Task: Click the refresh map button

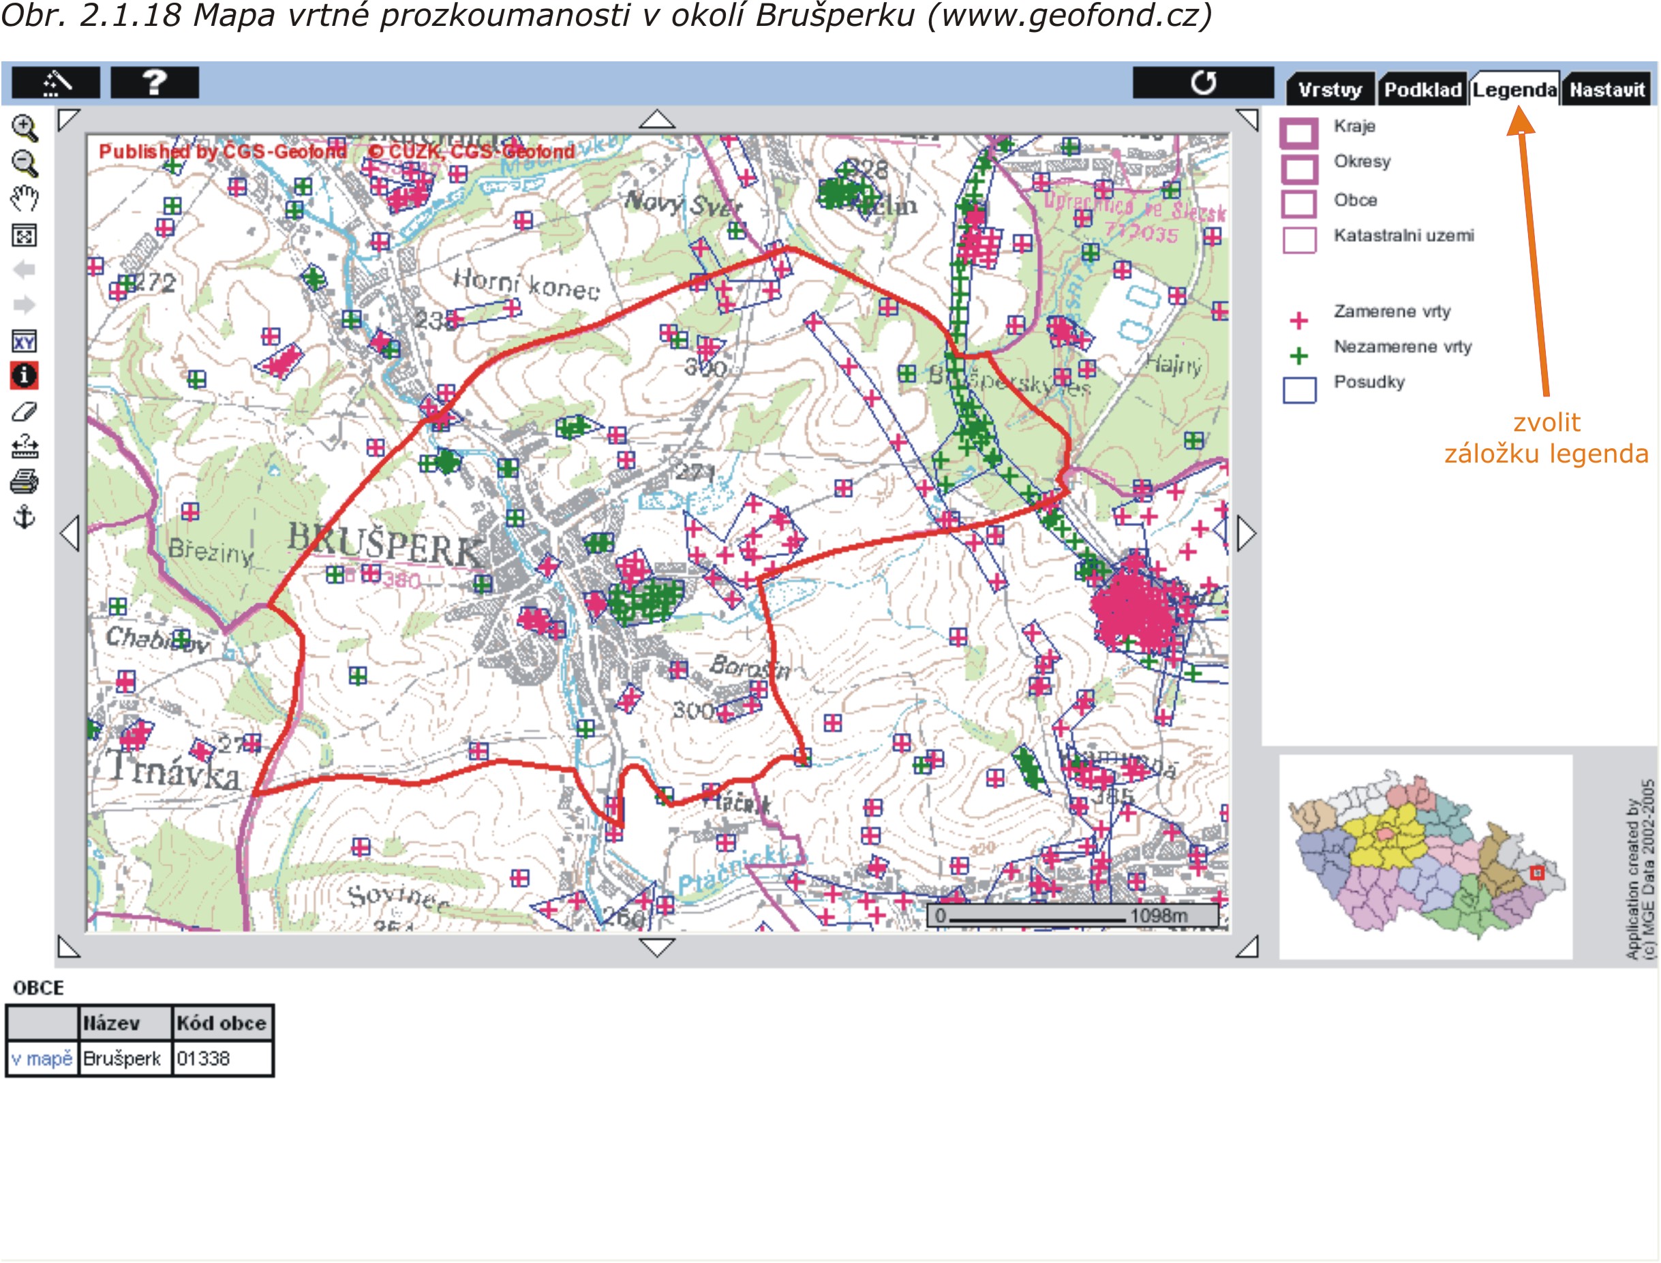Action: pos(1202,82)
